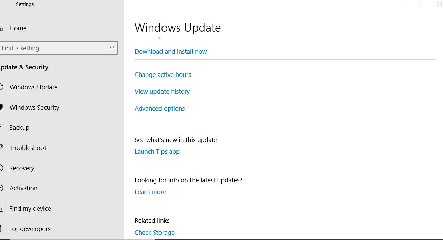Viewport: 443px width, 240px height.
Task: Open the Windows Update sidebar entry
Action: coord(34,87)
